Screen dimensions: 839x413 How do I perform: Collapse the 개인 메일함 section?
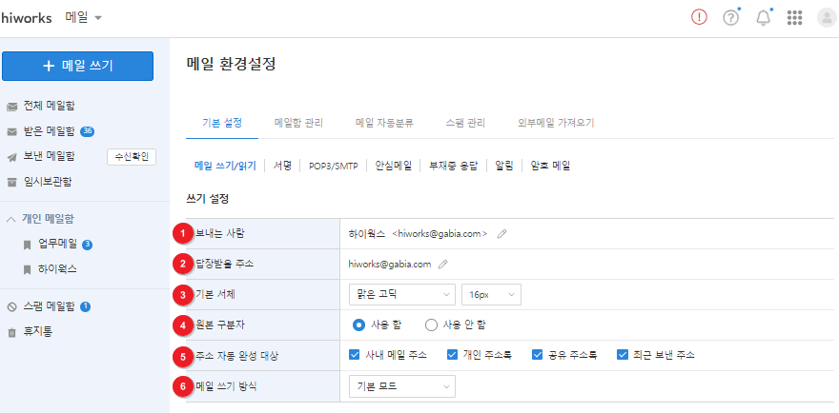[x=11, y=219]
